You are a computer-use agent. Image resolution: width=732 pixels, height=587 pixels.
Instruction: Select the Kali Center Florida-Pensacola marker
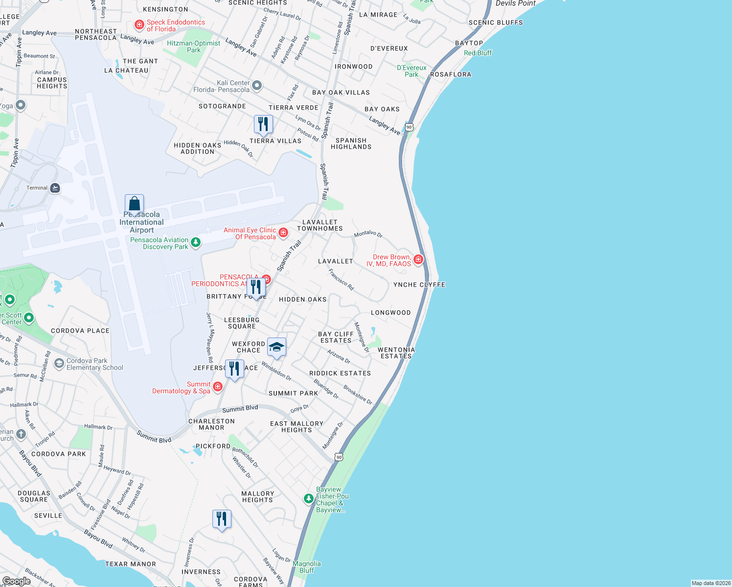[256, 86]
